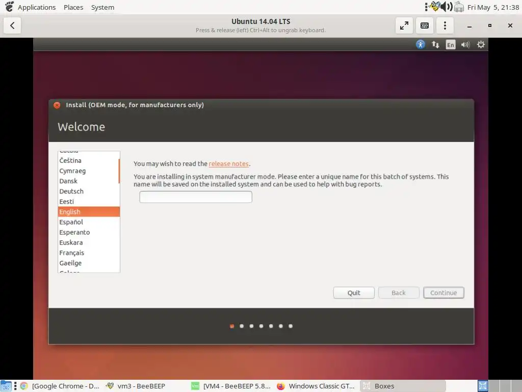This screenshot has width=522, height=392.
Task: Open the En keyboard layout indicator
Action: tap(451, 45)
